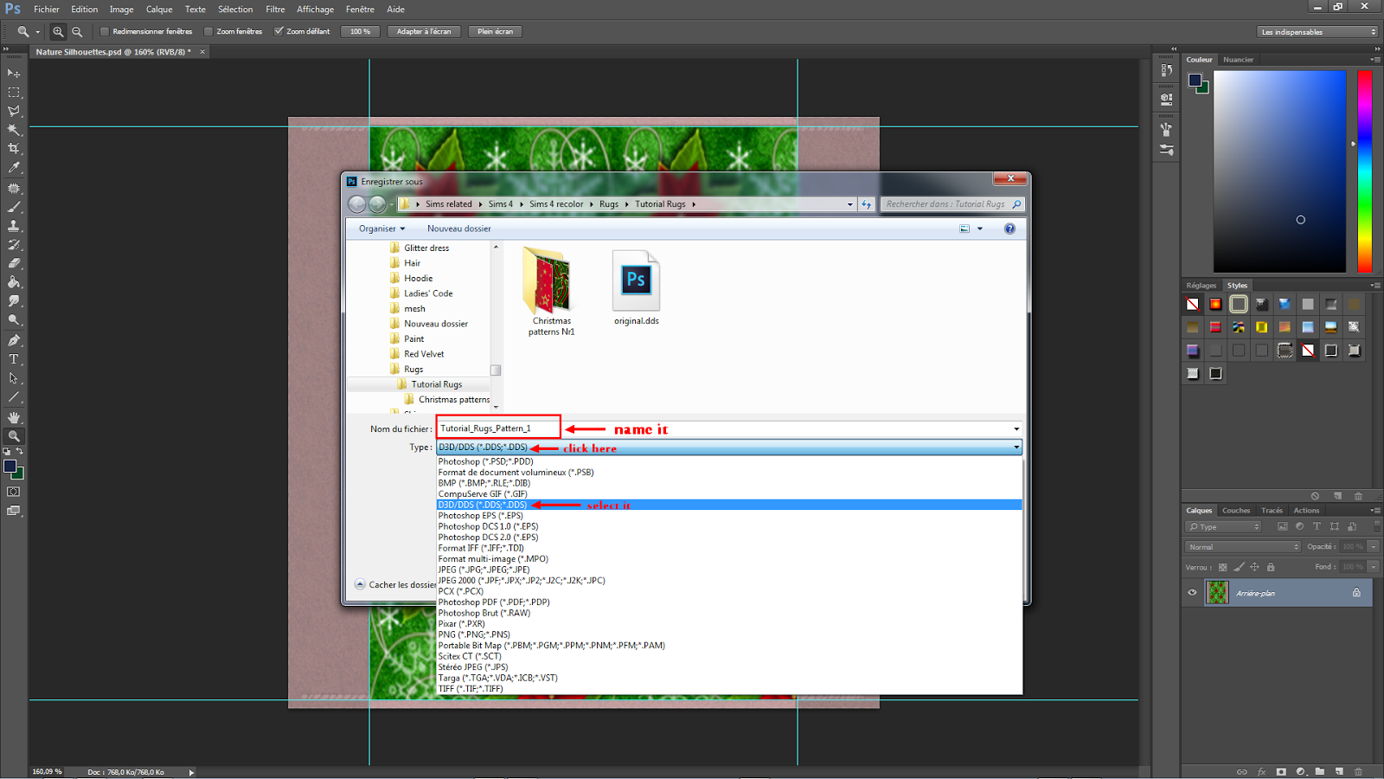Click Adapter à l'écran button
The height and width of the screenshot is (779, 1384).
pos(424,32)
